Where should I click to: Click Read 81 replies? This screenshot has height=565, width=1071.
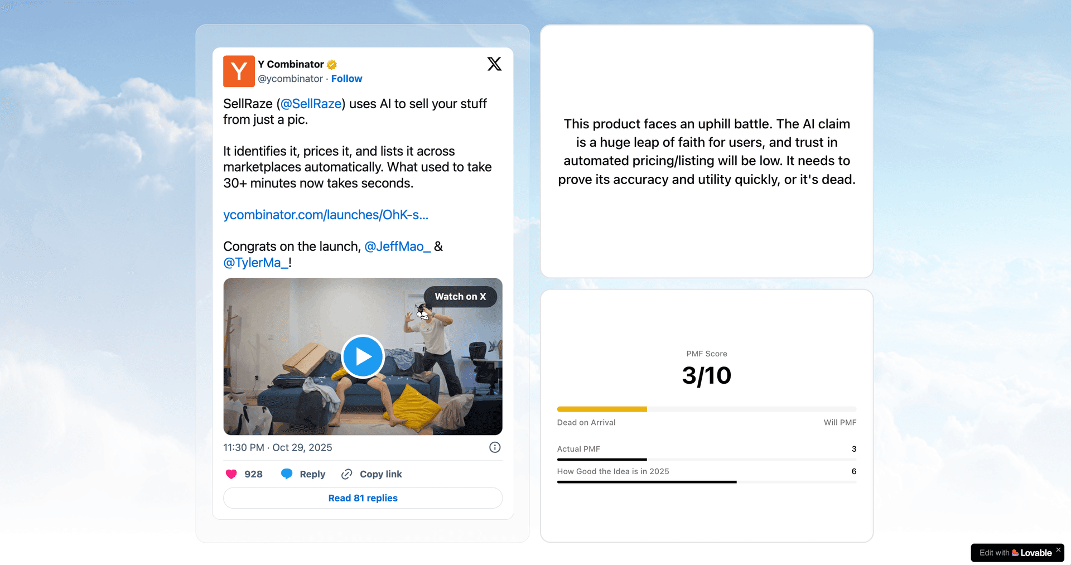click(x=363, y=498)
